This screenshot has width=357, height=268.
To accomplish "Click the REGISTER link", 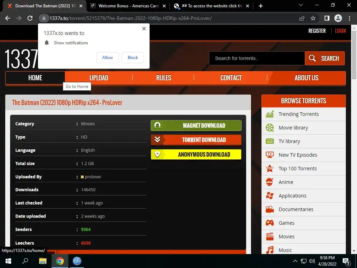I will pos(317,31).
